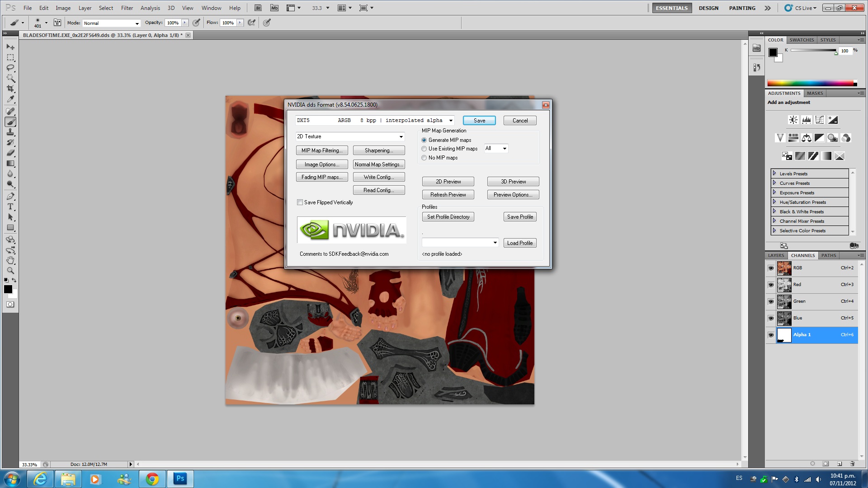
Task: Open the DXT5 format dropdown
Action: pos(450,121)
